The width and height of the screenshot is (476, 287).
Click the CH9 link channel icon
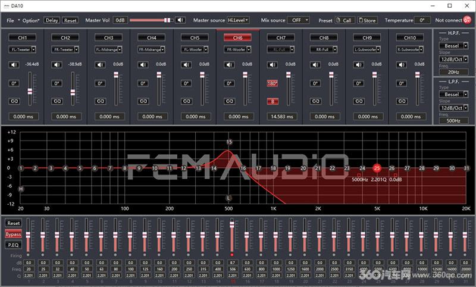[359, 101]
